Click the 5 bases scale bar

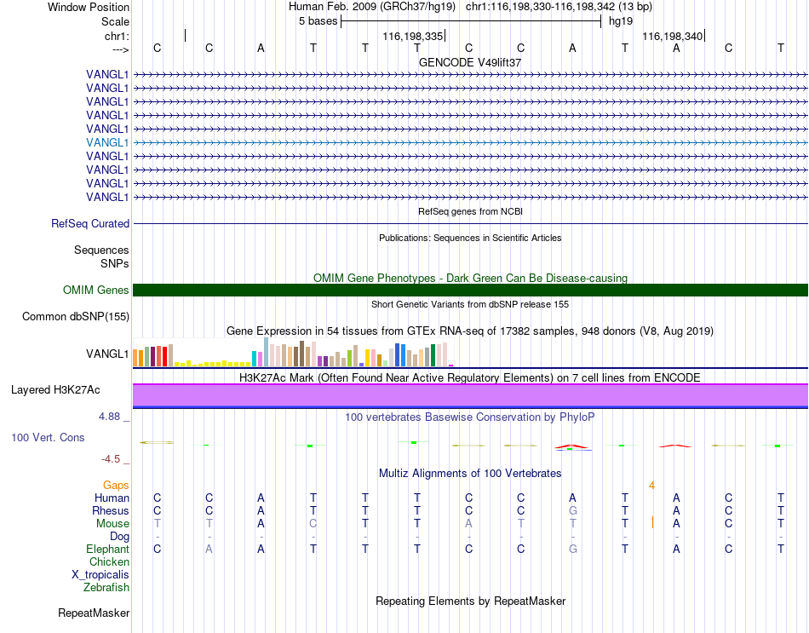click(471, 21)
